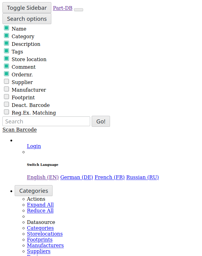Open the Login link
Viewport: 202px width, 256px height.
click(x=34, y=146)
